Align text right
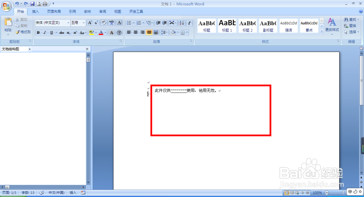 click(142, 32)
